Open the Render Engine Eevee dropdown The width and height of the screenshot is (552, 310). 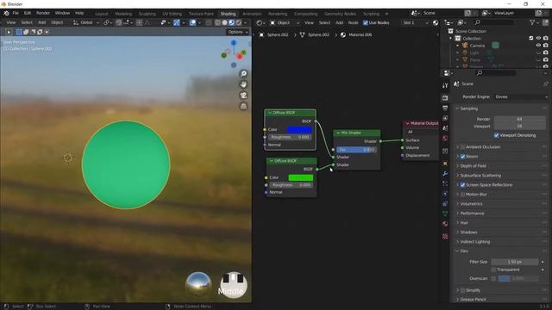521,96
